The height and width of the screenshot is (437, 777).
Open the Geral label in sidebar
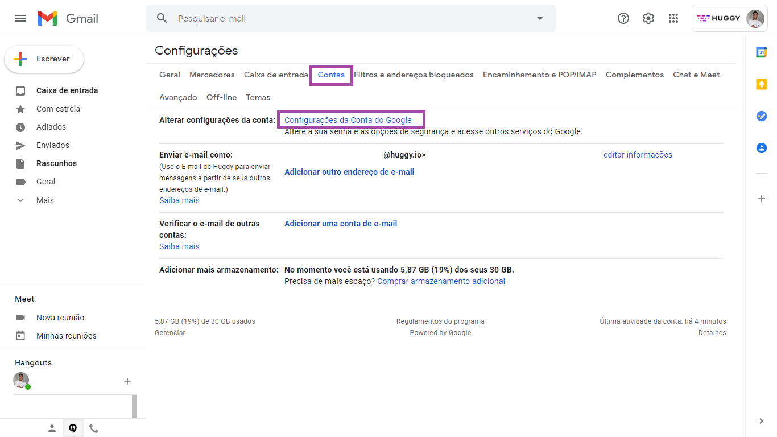coord(46,182)
